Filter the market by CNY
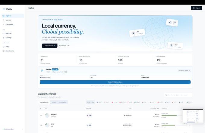Viewport: 205px width, 133px height. [x=114, y=102]
